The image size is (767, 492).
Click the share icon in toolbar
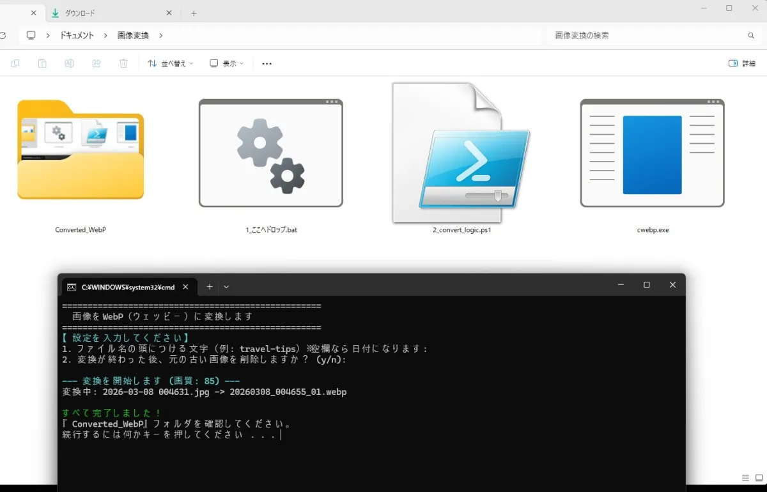coord(97,63)
